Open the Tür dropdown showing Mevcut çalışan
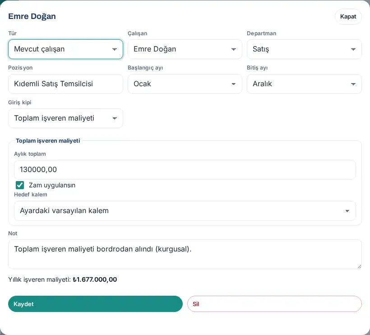The height and width of the screenshot is (335, 370). (65, 49)
